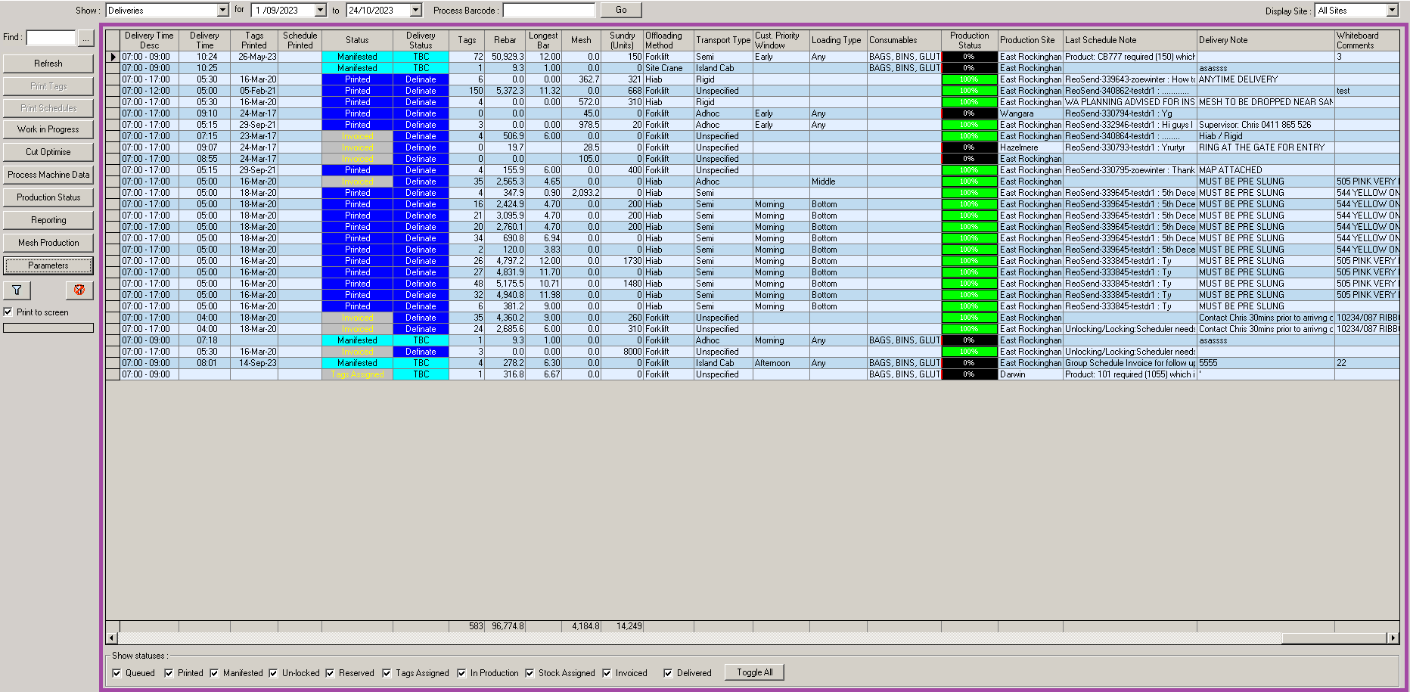Click first row's 0% production status bar

(969, 57)
